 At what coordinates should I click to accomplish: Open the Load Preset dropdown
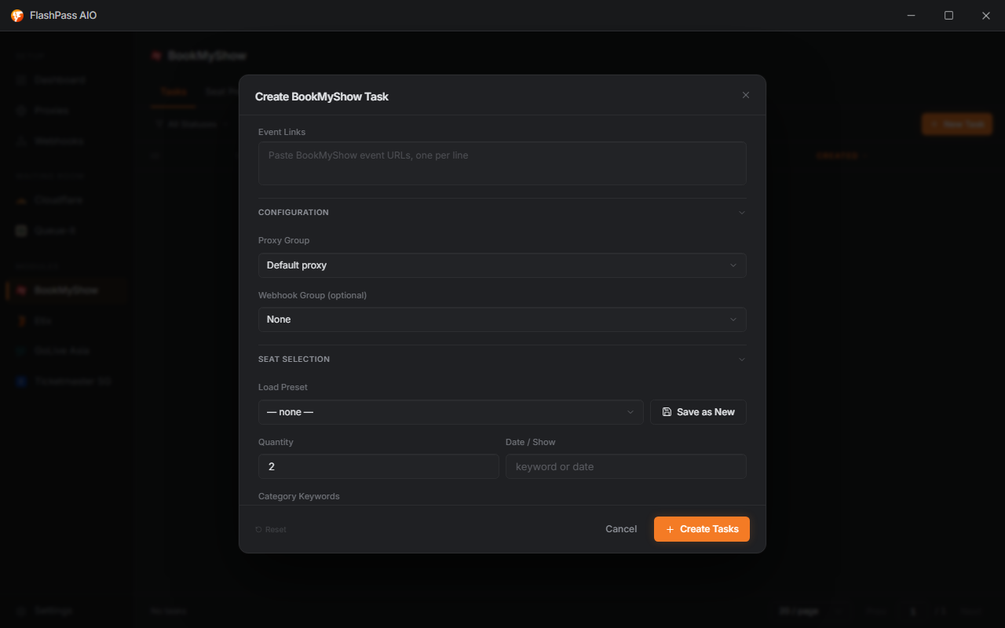pos(451,412)
